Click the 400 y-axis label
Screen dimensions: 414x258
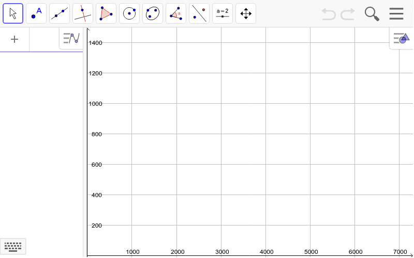click(x=97, y=195)
